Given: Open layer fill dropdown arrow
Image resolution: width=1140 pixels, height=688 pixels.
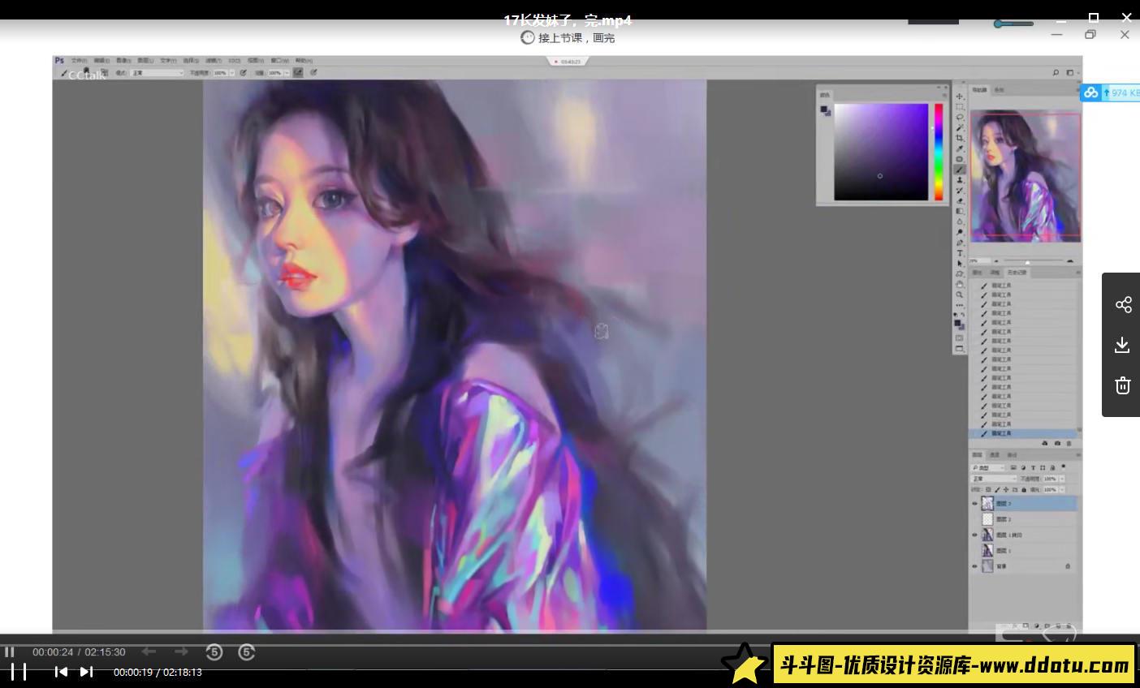Looking at the screenshot, I should (1062, 489).
